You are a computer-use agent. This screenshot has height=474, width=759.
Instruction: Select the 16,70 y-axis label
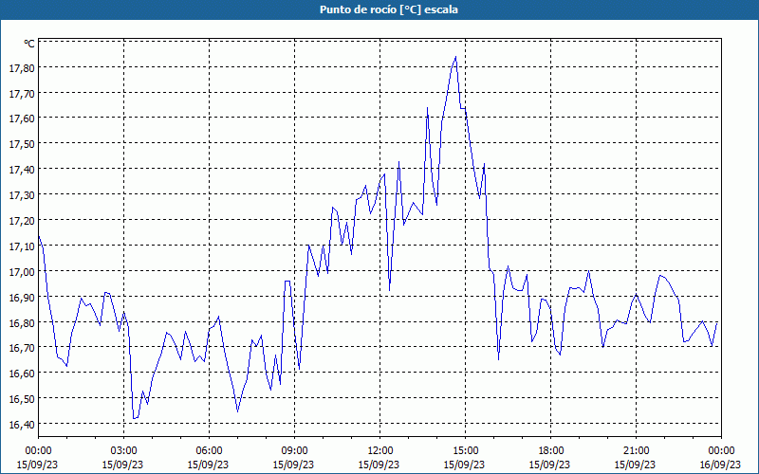point(22,348)
